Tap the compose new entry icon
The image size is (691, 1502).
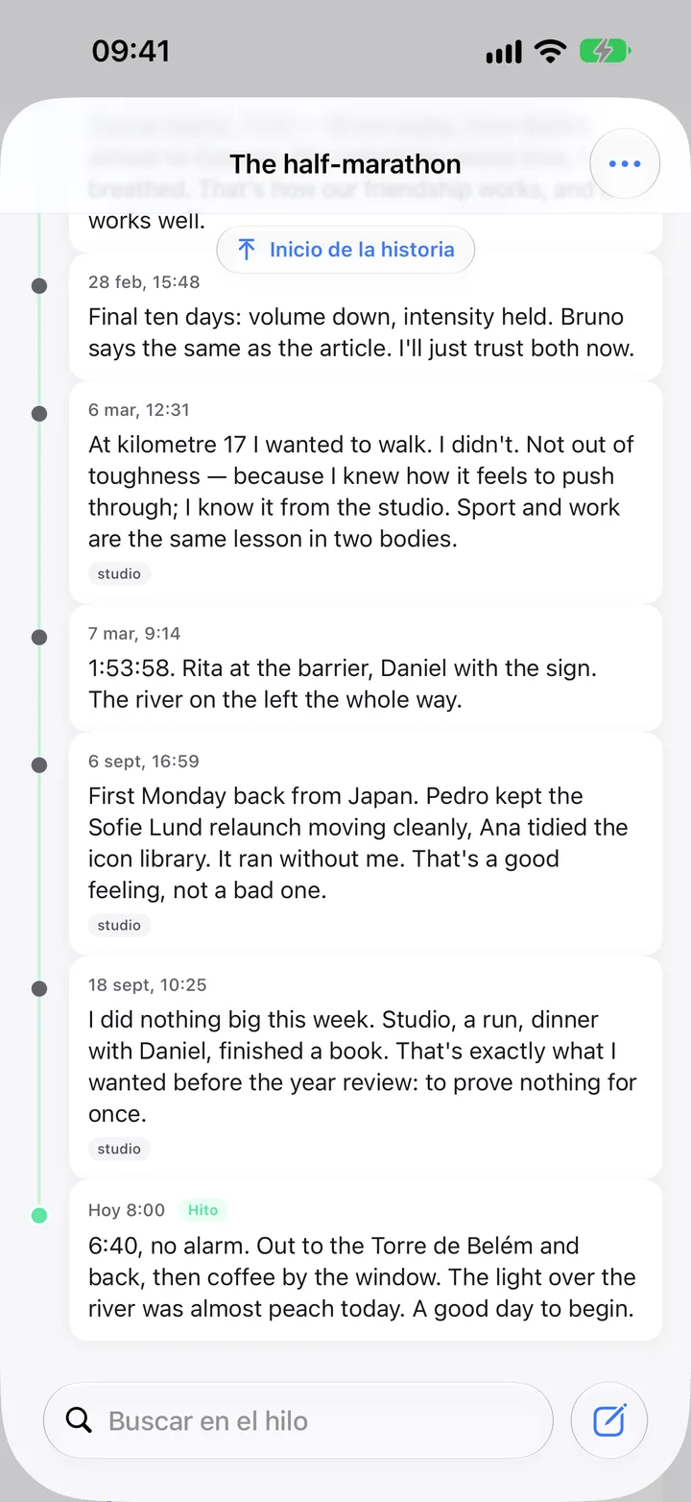pyautogui.click(x=609, y=1420)
